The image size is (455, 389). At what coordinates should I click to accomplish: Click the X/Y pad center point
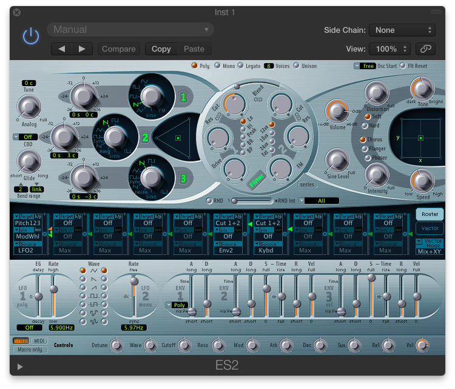(x=420, y=138)
